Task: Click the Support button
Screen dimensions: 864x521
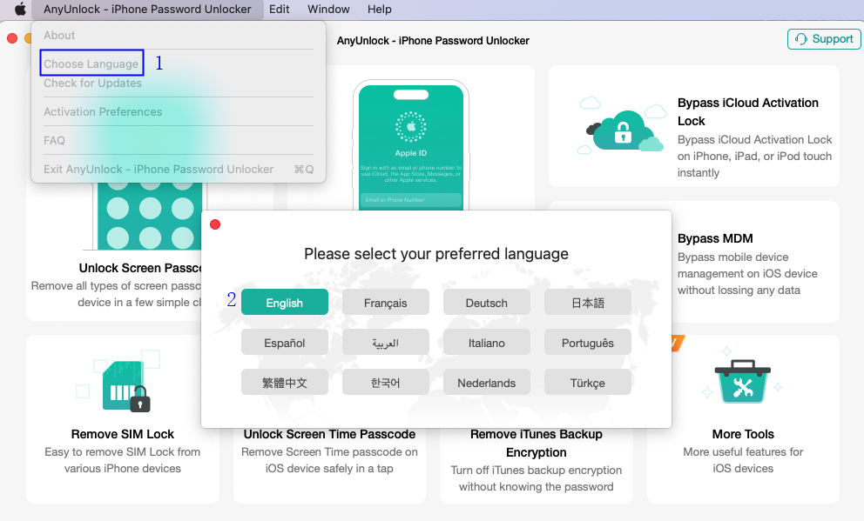Action: pos(824,39)
